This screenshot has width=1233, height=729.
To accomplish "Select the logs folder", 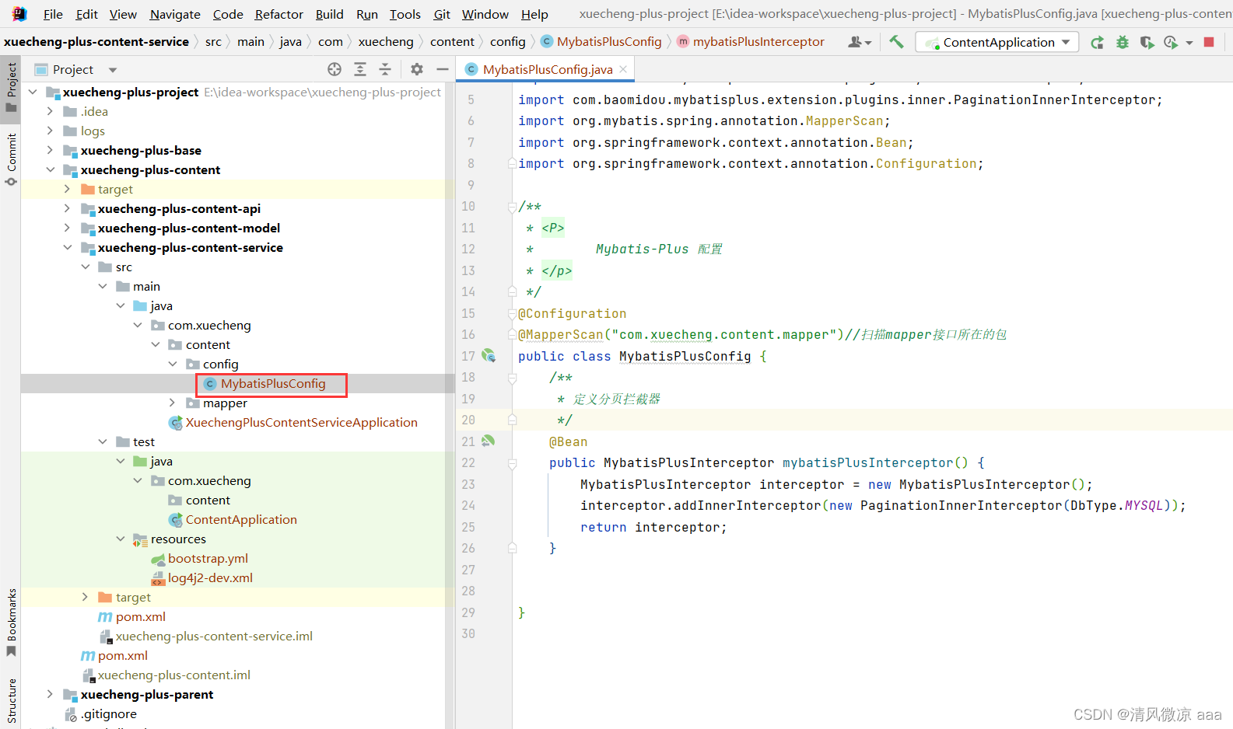I will pyautogui.click(x=93, y=131).
